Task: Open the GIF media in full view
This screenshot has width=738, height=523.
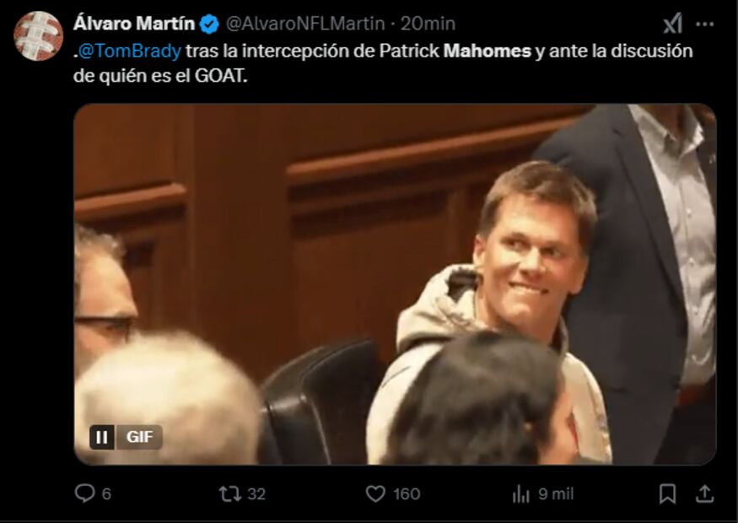Action: point(395,284)
